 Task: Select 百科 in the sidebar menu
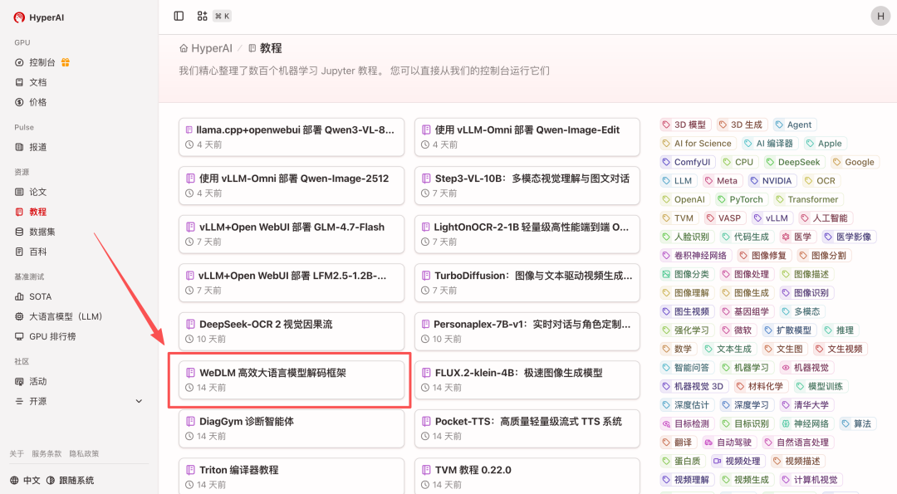point(37,252)
